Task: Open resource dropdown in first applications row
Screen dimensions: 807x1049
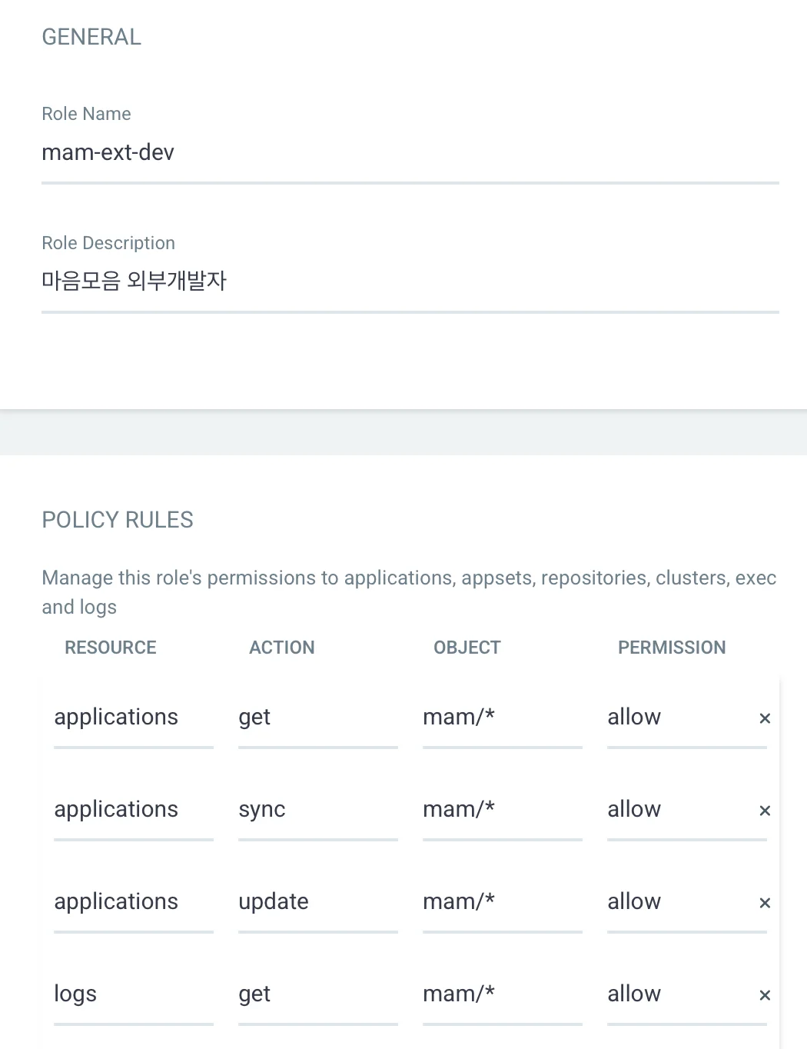Action: (x=133, y=717)
